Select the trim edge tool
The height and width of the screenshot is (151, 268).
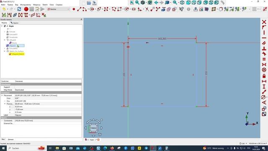click(x=147, y=9)
